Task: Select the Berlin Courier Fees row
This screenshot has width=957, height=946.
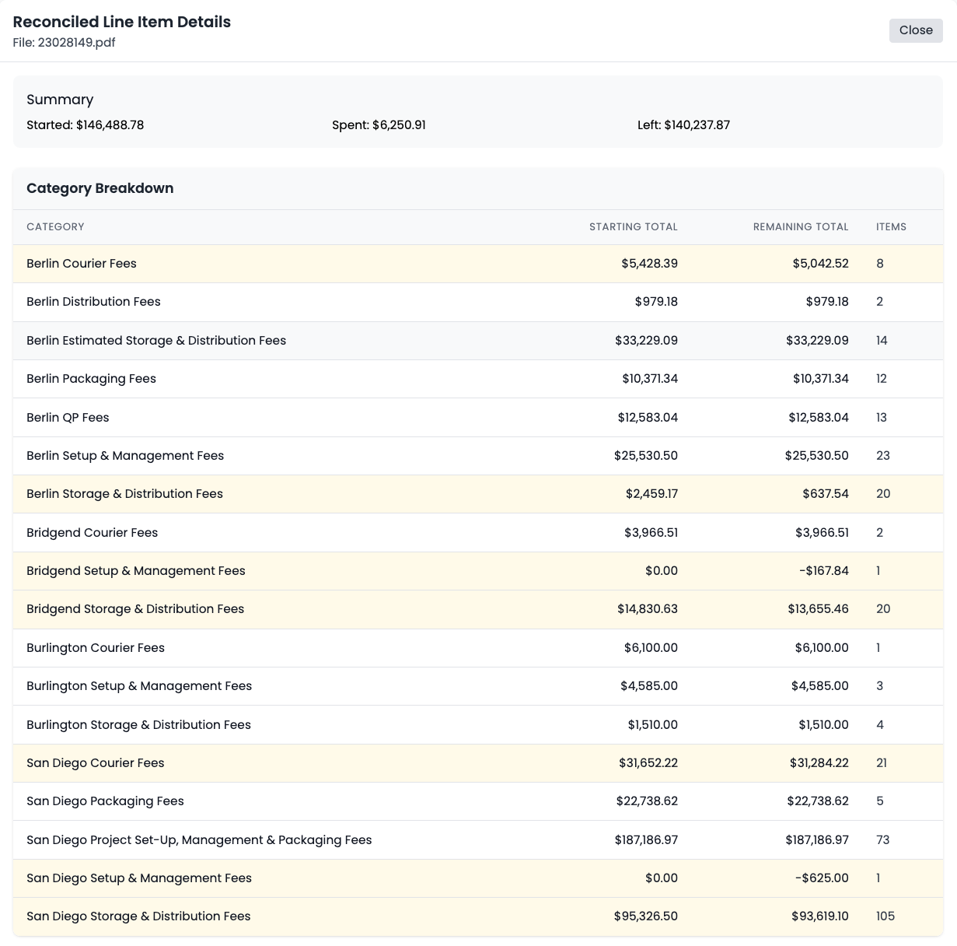Action: coord(478,264)
